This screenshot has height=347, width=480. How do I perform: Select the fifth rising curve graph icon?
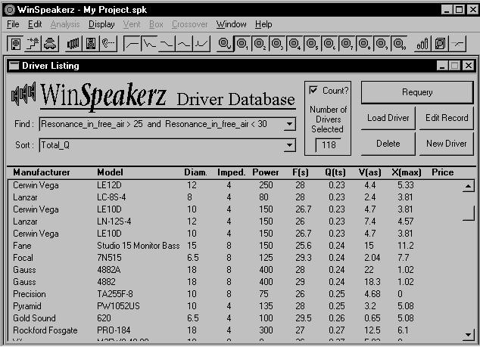[201, 44]
